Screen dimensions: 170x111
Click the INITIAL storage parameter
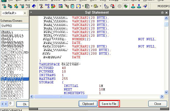pos(71,86)
